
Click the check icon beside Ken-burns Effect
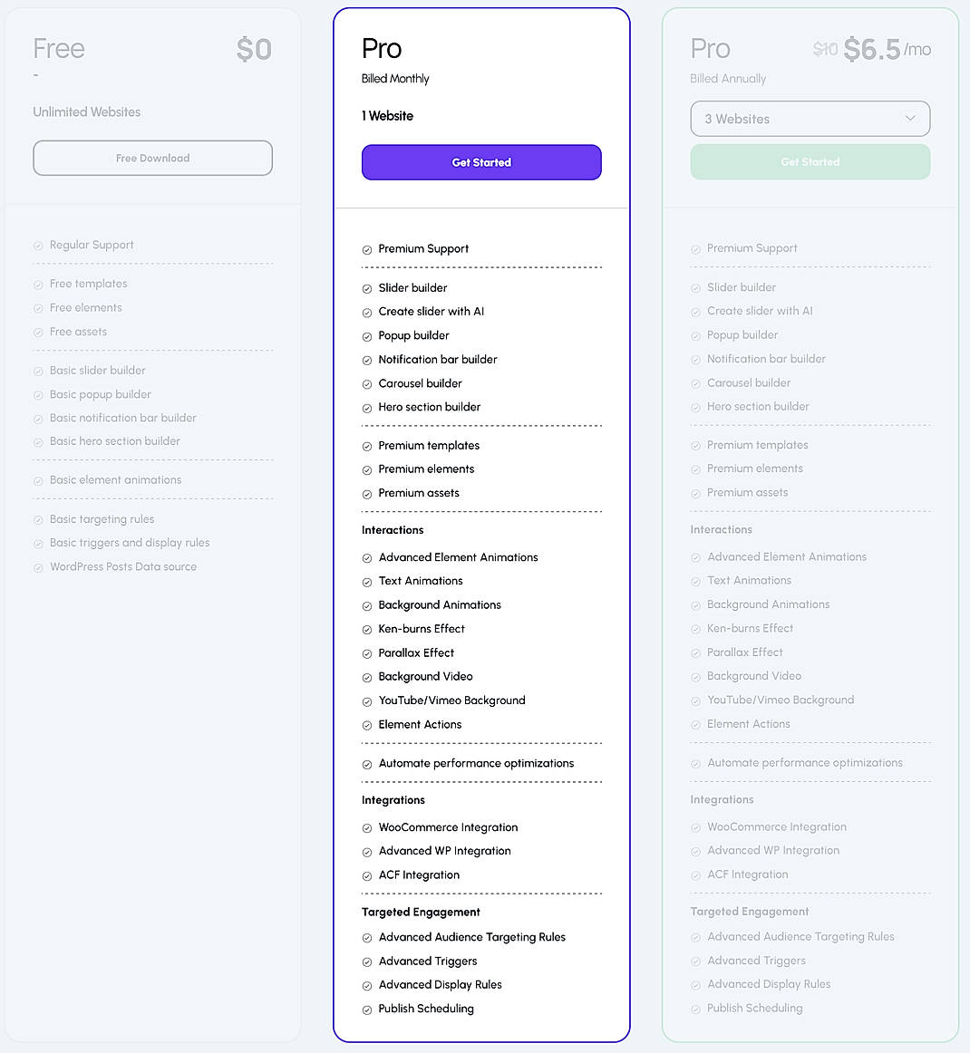[367, 630]
